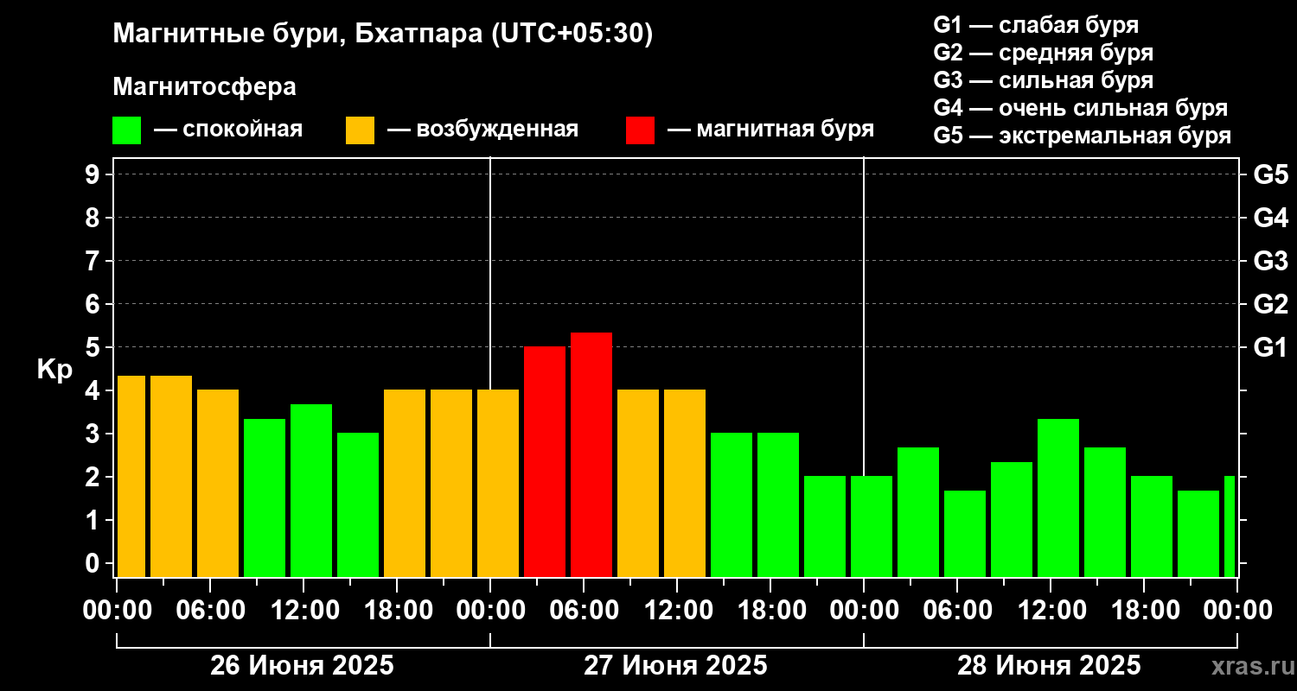
Task: Click the 18:00 tick label above 27 Июня
Action: click(x=770, y=611)
